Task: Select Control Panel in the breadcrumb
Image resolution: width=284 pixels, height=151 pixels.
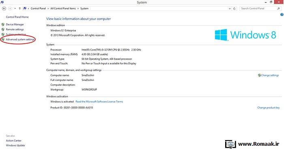Action: point(38,9)
